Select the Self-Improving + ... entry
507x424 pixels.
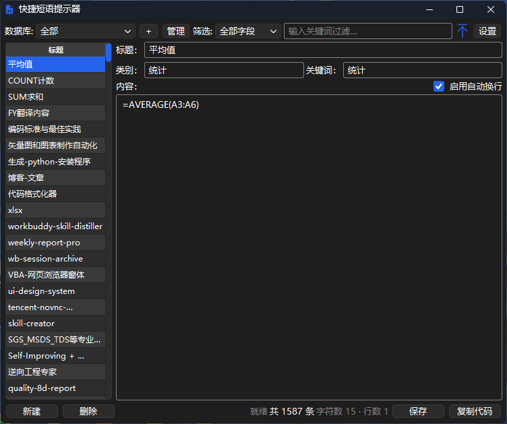coord(55,355)
